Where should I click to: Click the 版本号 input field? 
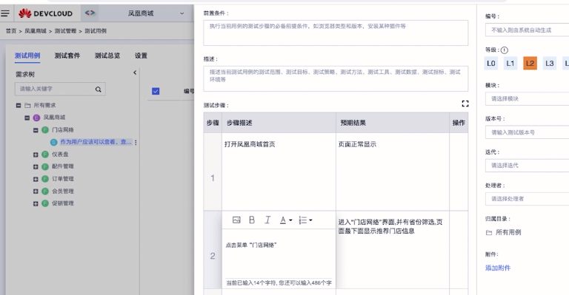pos(527,132)
